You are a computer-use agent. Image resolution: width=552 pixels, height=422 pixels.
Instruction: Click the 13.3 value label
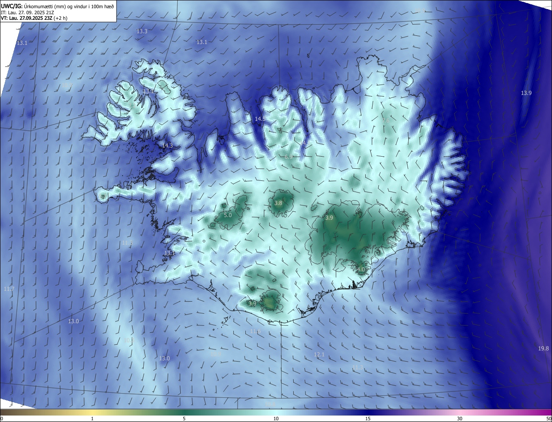(x=142, y=31)
